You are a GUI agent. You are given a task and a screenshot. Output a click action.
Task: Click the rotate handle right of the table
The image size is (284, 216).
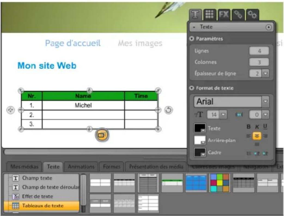[x=169, y=110]
